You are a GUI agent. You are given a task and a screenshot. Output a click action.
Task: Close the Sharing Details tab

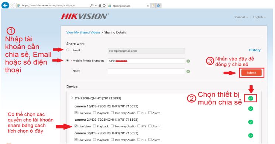point(148,6)
